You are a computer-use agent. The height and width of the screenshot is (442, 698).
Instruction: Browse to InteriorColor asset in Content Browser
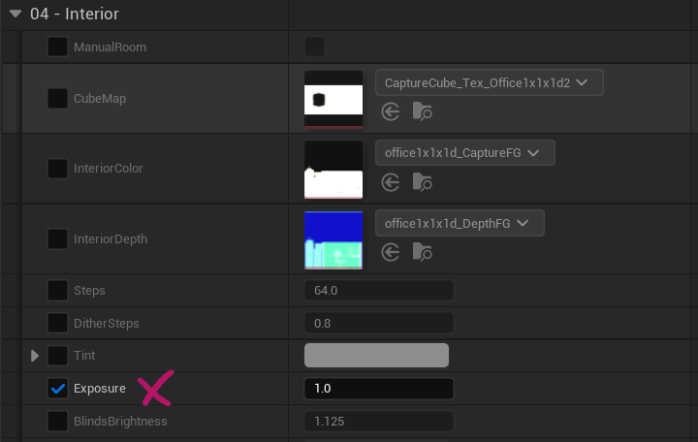(422, 181)
